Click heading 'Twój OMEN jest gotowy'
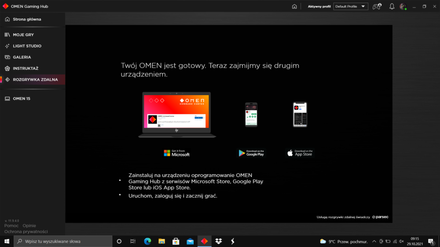Image resolution: width=440 pixels, height=247 pixels. pyautogui.click(x=163, y=65)
